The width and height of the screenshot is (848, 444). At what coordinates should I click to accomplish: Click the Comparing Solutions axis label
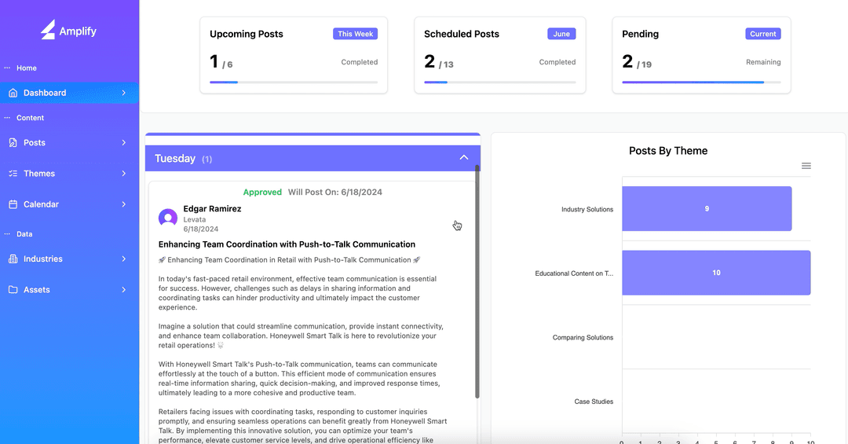click(583, 338)
